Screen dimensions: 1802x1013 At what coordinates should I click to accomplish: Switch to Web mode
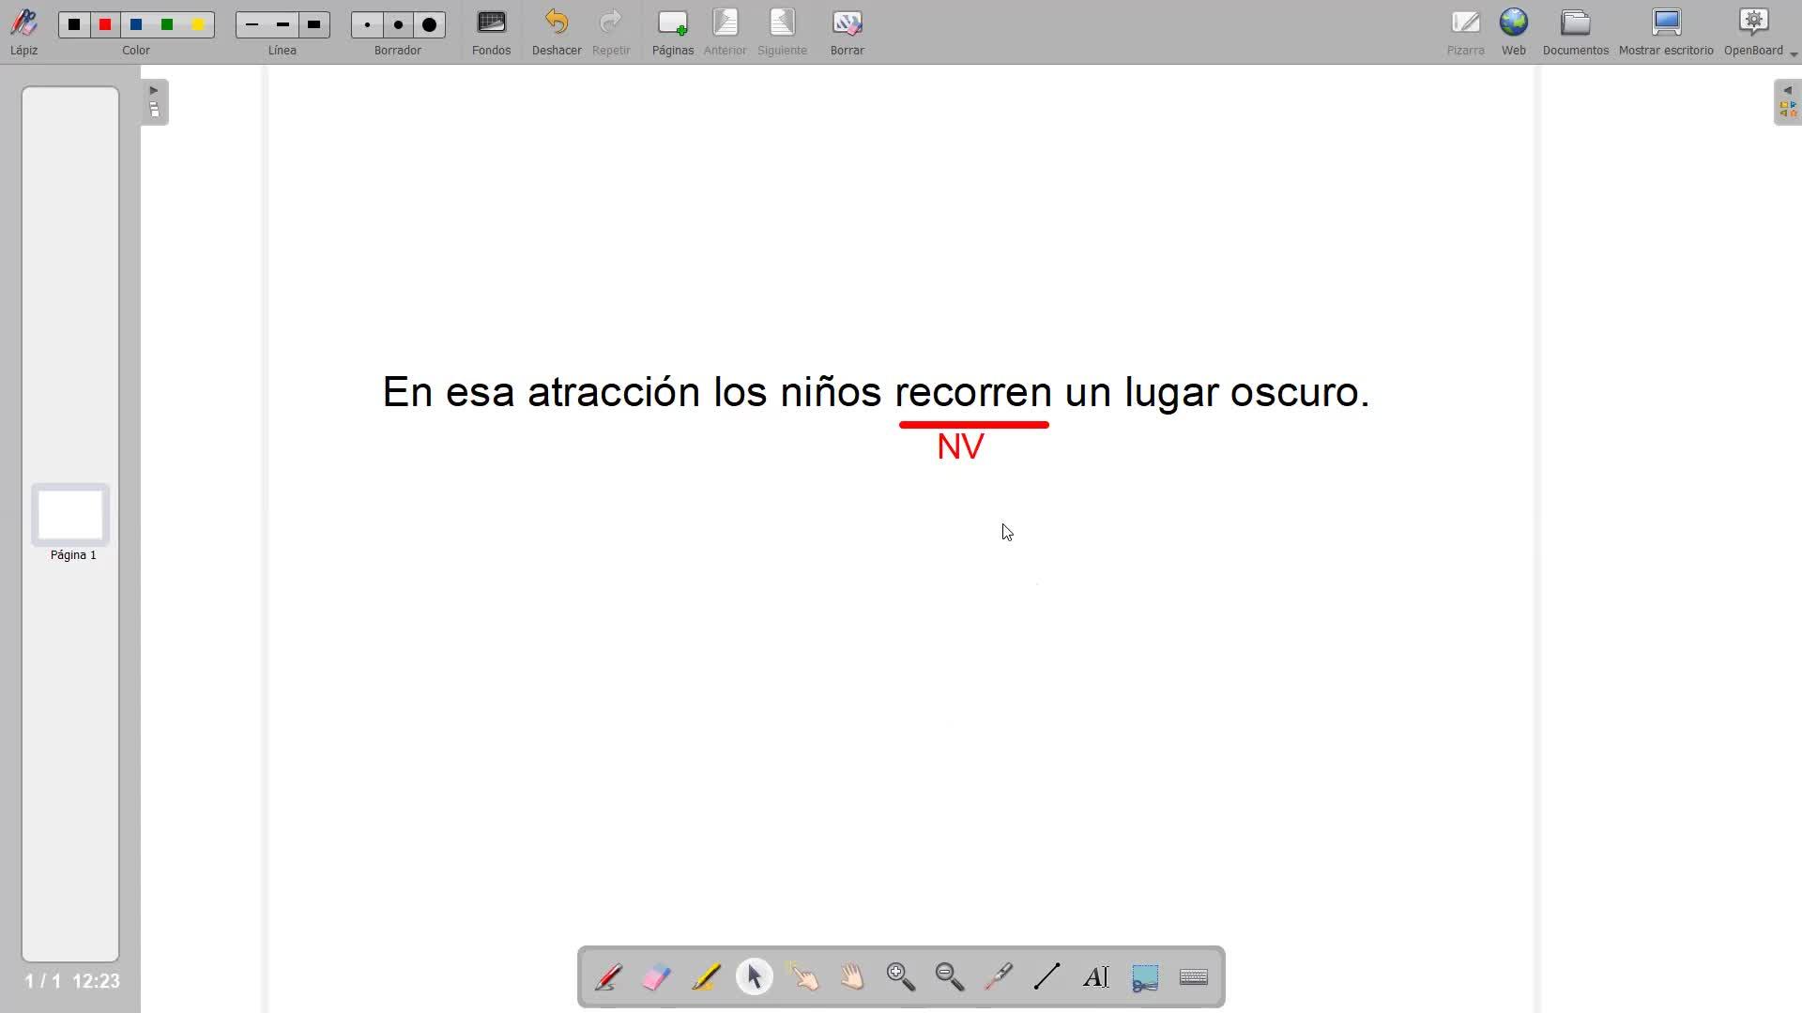pyautogui.click(x=1514, y=32)
